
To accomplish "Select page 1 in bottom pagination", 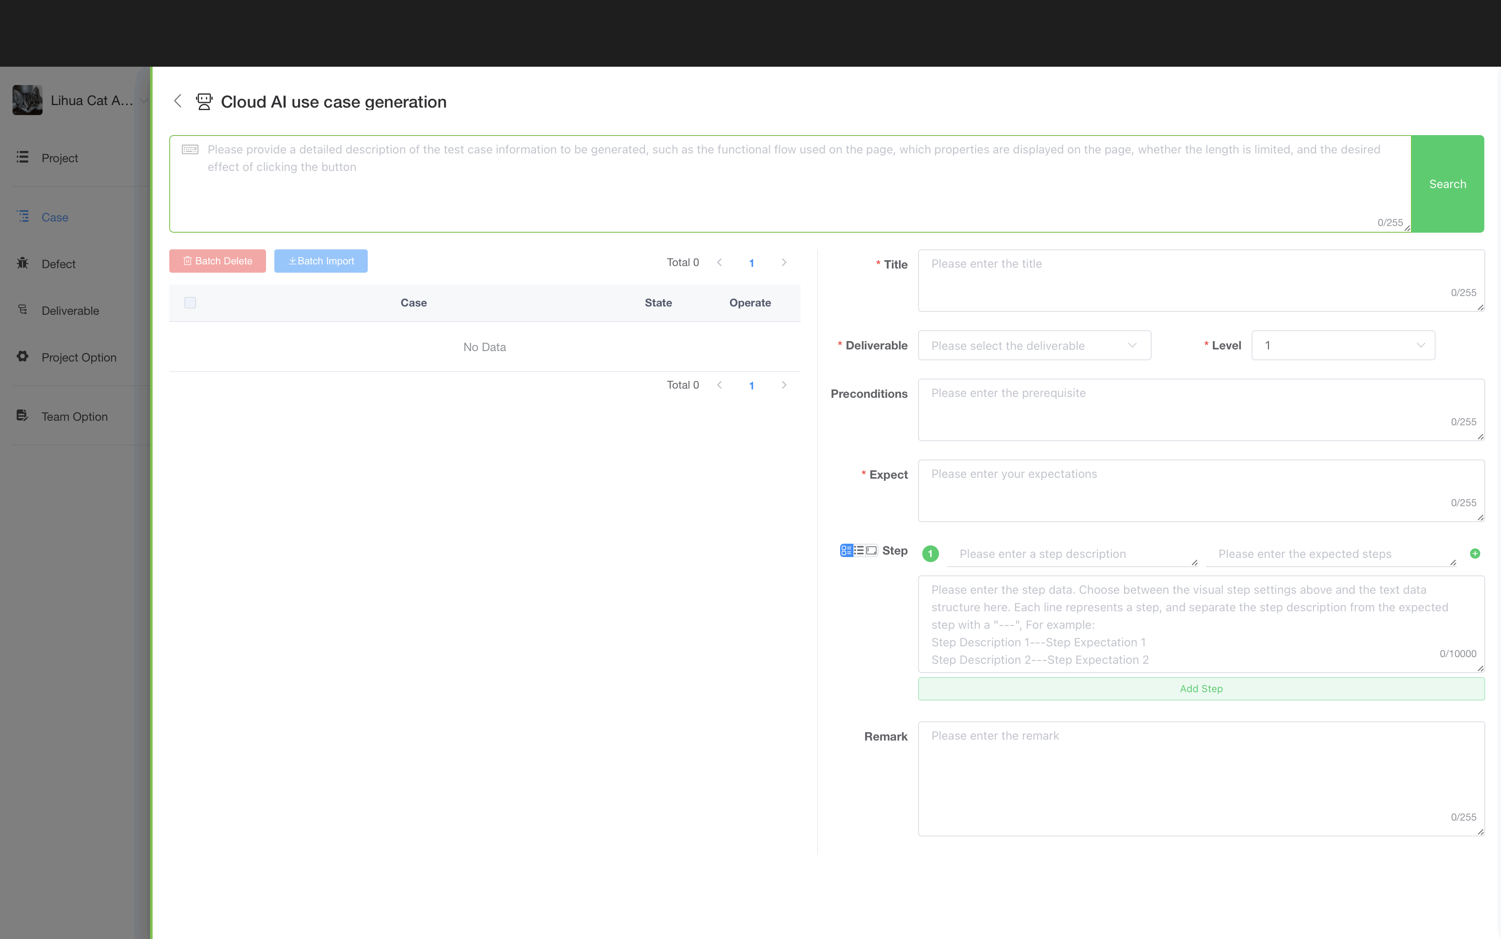I will (751, 386).
